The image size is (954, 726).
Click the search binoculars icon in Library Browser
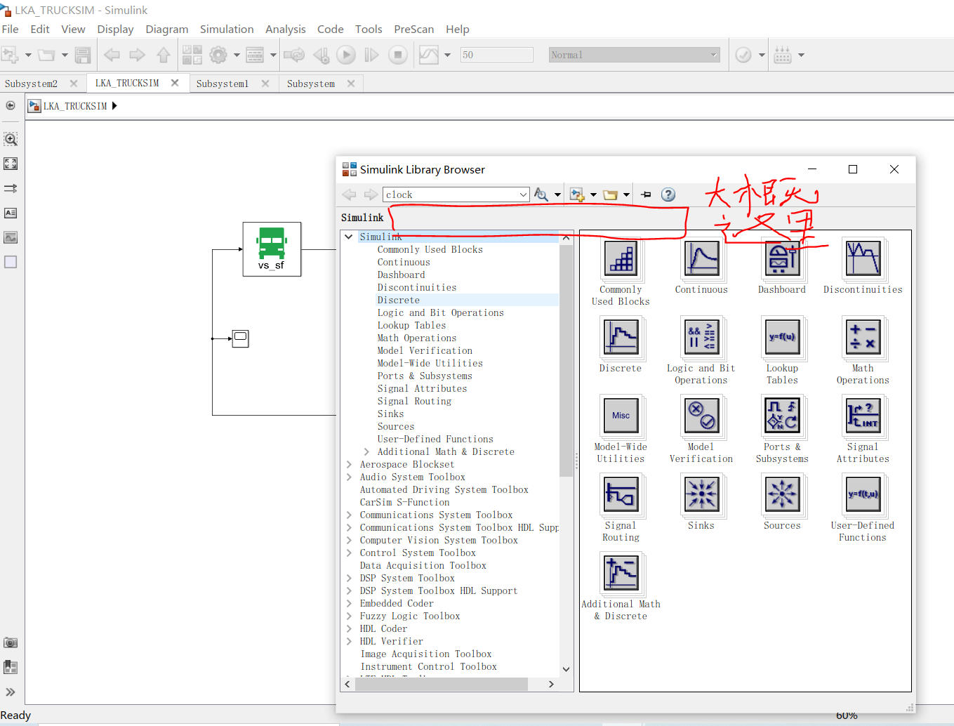pyautogui.click(x=541, y=194)
